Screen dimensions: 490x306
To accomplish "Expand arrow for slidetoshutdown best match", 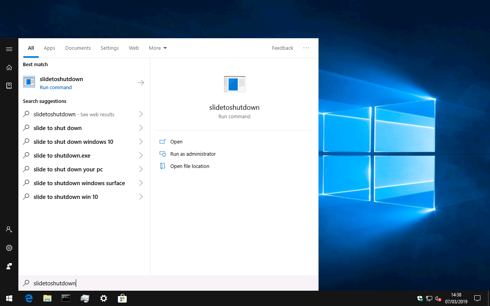I will pyautogui.click(x=141, y=83).
